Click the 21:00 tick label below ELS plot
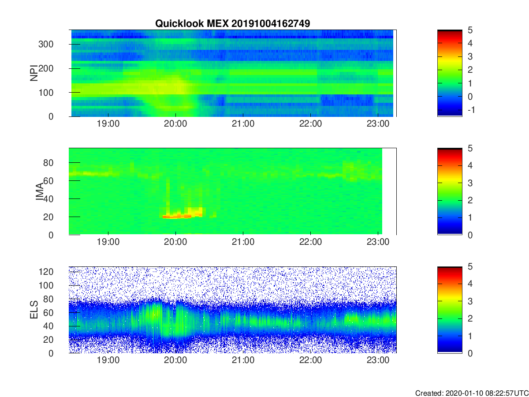Viewport: 529px width, 397px height. pos(243,360)
